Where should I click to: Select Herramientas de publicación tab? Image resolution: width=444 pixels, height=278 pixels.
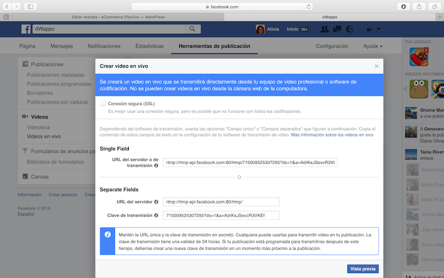point(214,46)
